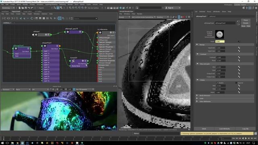Click the aiRemapFloat name text field

pyautogui.click(x=225, y=23)
